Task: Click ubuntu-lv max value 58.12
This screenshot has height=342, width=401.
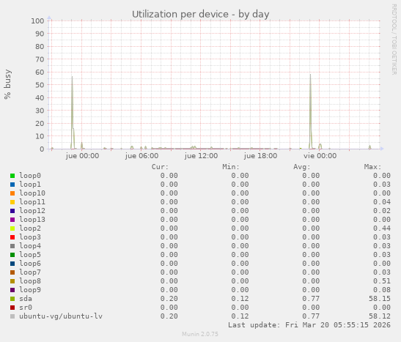Action: click(380, 316)
